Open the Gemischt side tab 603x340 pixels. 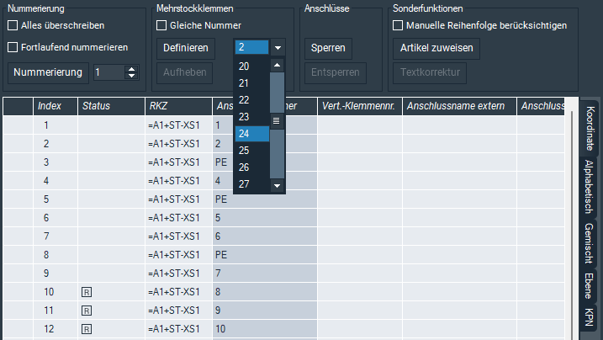[590, 244]
